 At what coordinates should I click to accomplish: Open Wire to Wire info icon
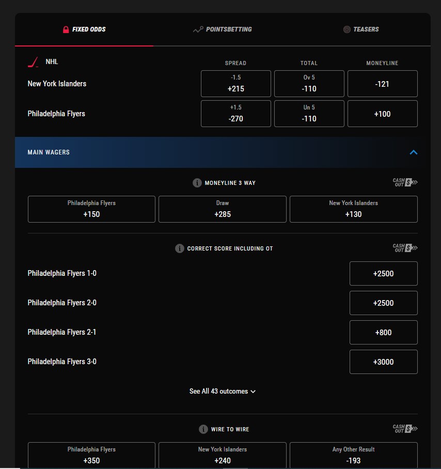pyautogui.click(x=203, y=429)
